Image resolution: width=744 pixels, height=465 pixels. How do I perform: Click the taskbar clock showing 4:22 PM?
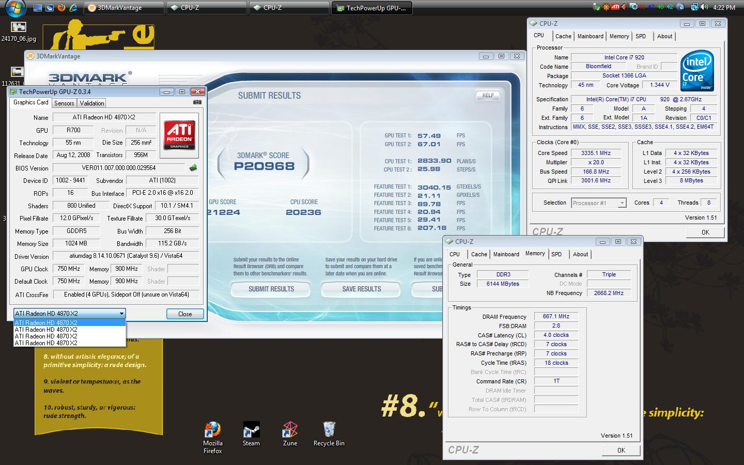[x=724, y=8]
